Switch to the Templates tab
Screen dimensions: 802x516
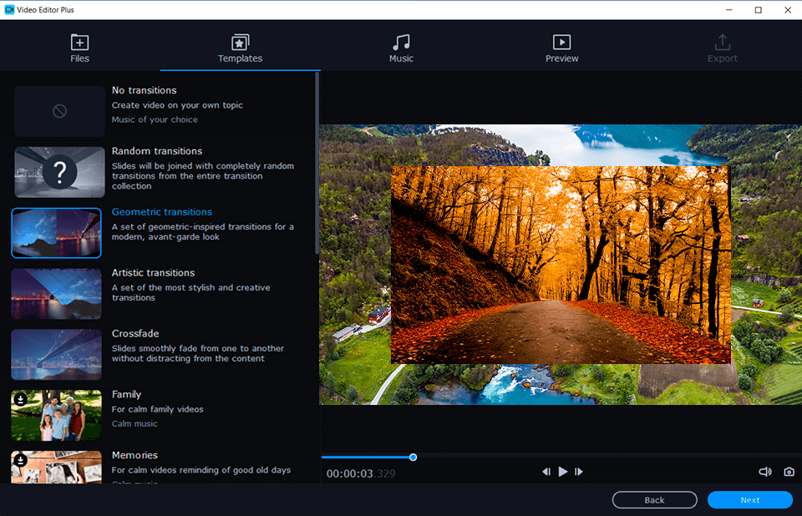point(240,48)
